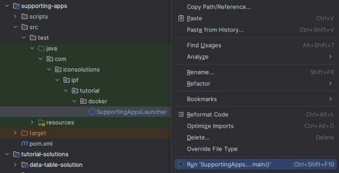Collapse the com package chevron
This screenshot has width=339, height=173.
pyautogui.click(x=41, y=59)
